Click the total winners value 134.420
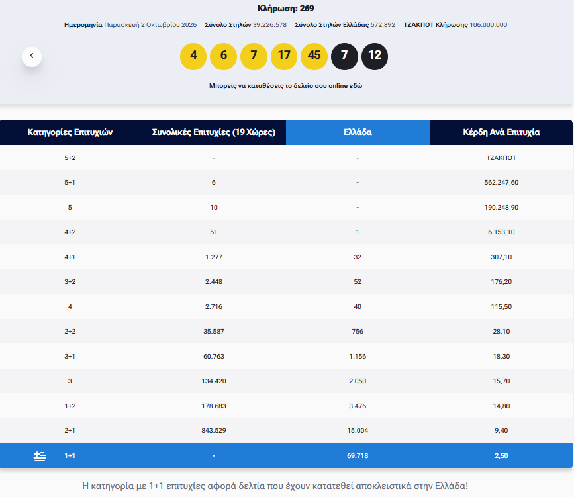The height and width of the screenshot is (497, 574). point(214,381)
